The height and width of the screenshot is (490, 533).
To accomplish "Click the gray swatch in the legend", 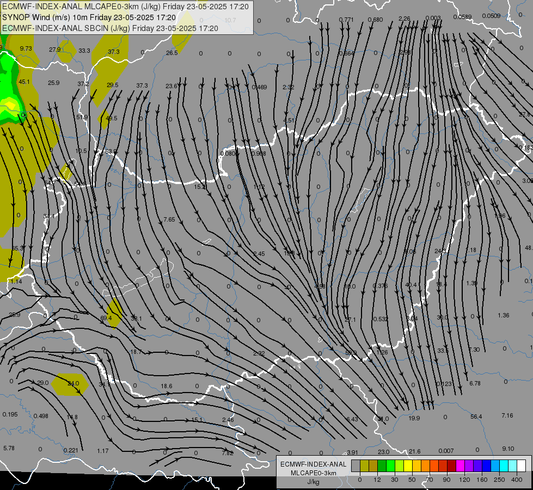I will click(356, 466).
